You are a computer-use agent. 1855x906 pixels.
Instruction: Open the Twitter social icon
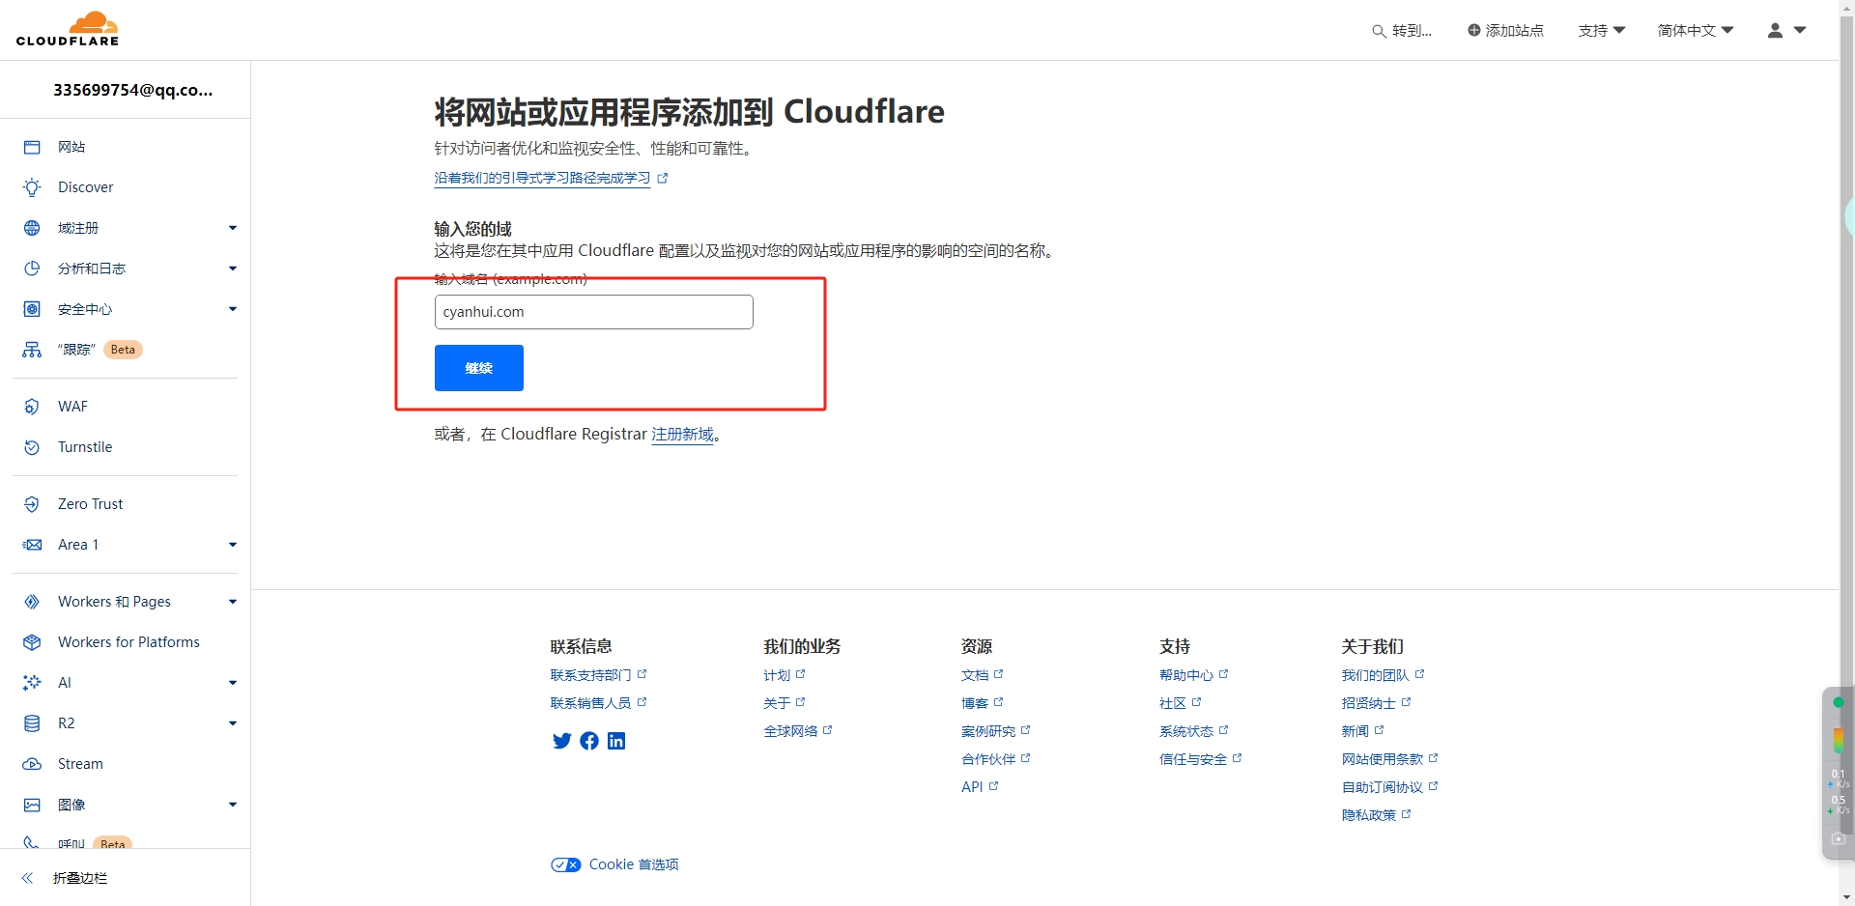coord(561,741)
